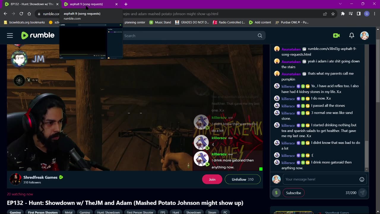Click the Subscribe button in chat
The width and height of the screenshot is (380, 214).
point(293,193)
